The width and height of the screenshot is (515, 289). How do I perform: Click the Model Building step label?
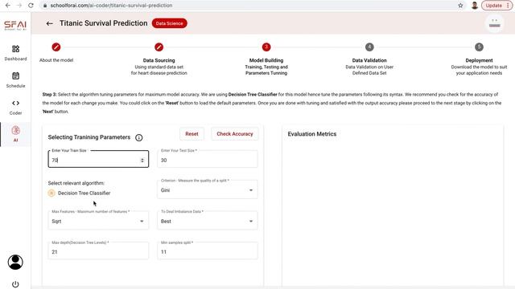click(266, 60)
